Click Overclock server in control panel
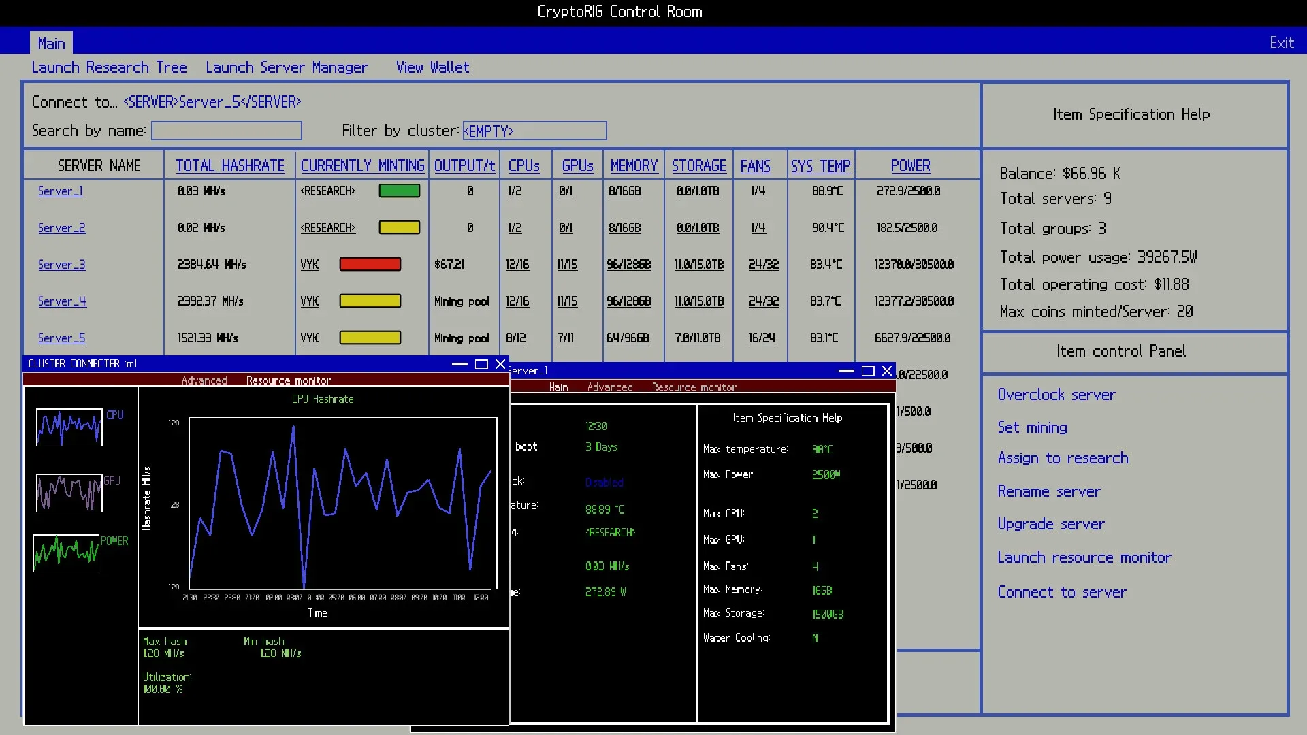The image size is (1307, 735). (1056, 395)
